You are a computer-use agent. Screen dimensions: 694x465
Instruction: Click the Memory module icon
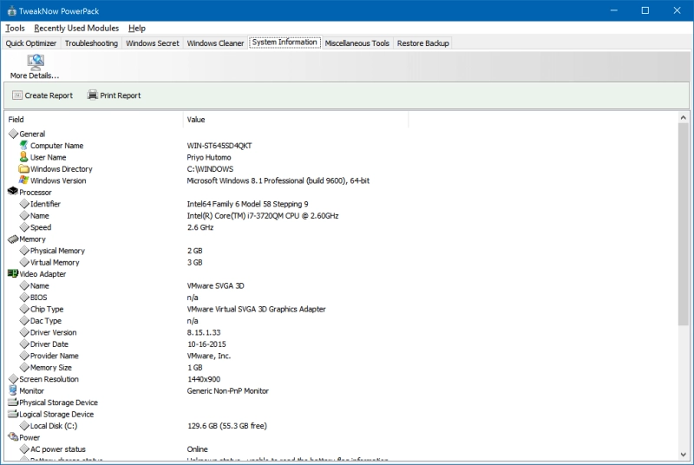point(13,239)
